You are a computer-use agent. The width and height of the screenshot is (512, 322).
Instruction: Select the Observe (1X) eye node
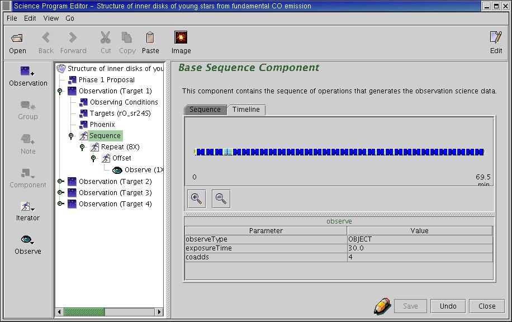[x=137, y=170]
